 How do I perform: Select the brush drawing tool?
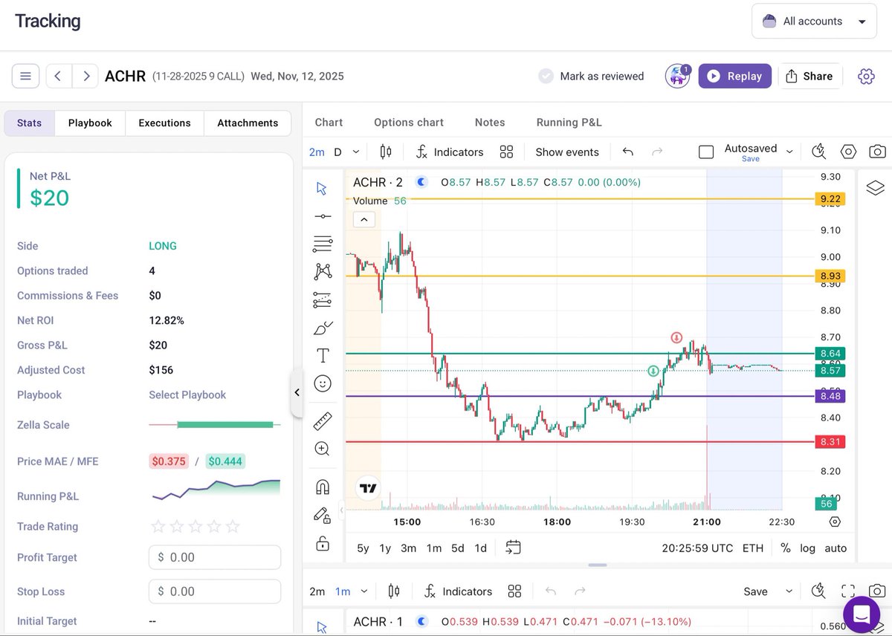click(323, 328)
